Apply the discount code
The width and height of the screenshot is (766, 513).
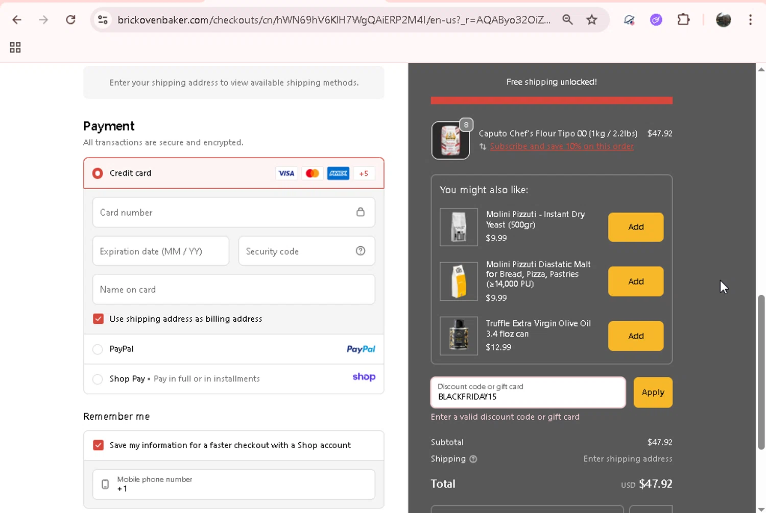[653, 393]
